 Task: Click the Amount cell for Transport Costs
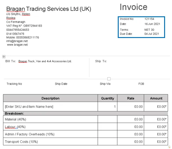tap(156, 141)
